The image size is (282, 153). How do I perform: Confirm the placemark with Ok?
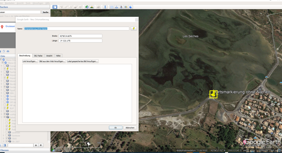pyautogui.click(x=115, y=128)
